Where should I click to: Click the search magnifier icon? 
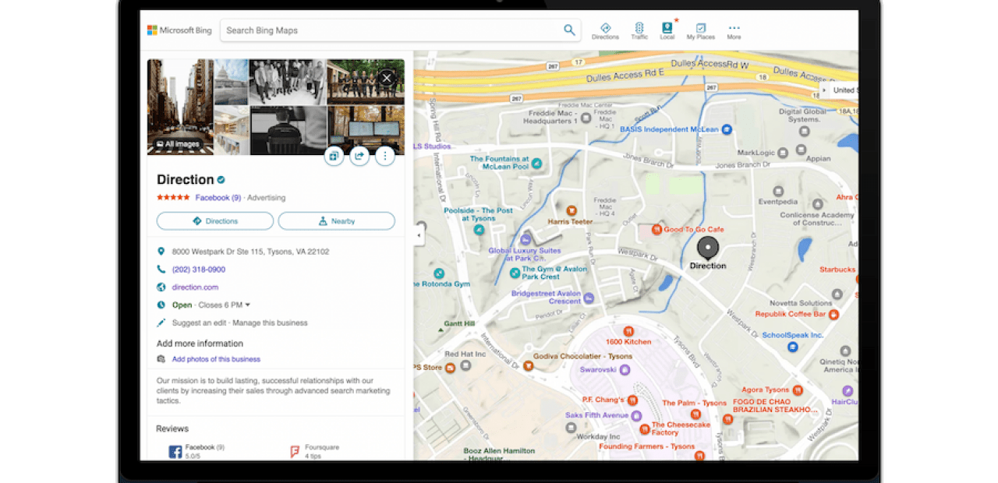(569, 30)
